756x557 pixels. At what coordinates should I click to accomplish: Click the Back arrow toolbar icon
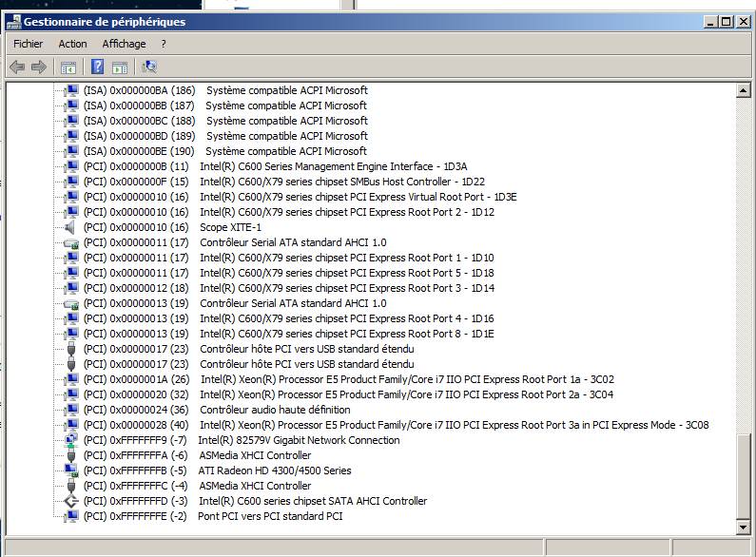17,67
